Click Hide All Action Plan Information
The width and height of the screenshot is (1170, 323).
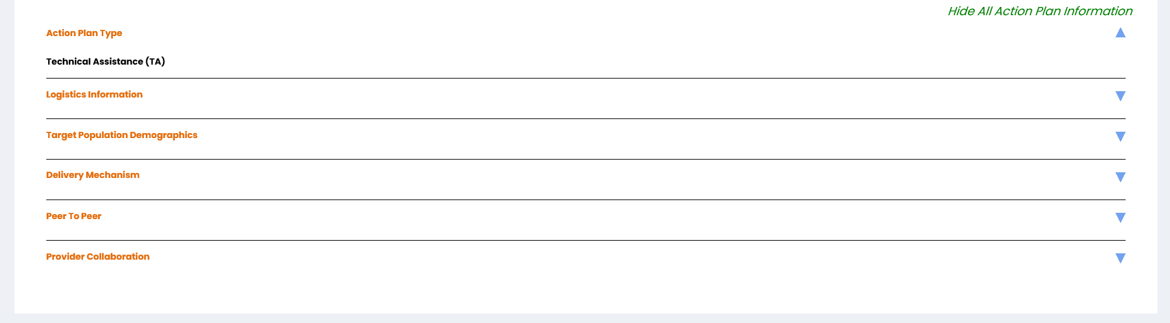(x=1039, y=11)
